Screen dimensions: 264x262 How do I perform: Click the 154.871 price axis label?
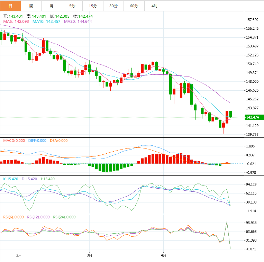point(252,37)
